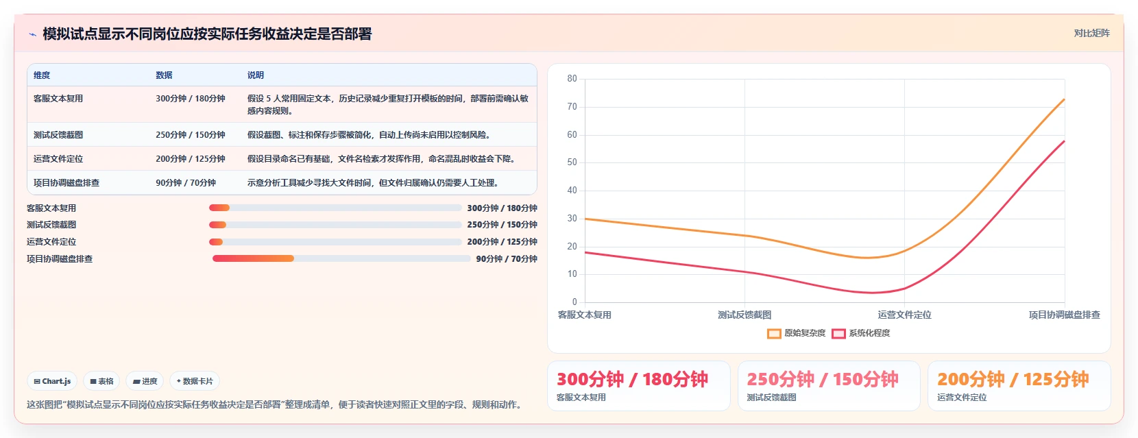Image resolution: width=1138 pixels, height=438 pixels.
Task: Click chart axis label 测试反馈截图
Action: (744, 315)
